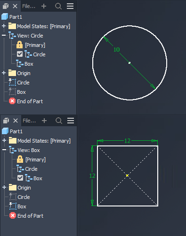Image resolution: width=186 pixels, height=236 pixels.
Task: Uncheck the Box design view checkbox in the bottom browser
Action: pos(20,178)
